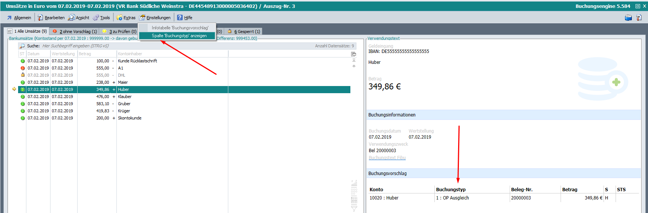The image size is (648, 213).
Task: Click the blue database icon in toolbar
Action: (628, 18)
